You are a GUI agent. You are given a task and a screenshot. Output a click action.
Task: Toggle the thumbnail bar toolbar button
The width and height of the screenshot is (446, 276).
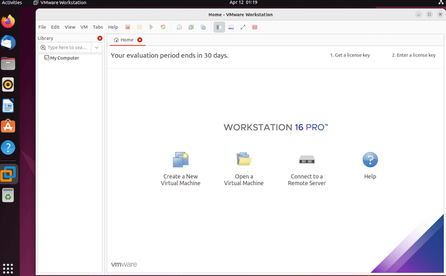231,27
